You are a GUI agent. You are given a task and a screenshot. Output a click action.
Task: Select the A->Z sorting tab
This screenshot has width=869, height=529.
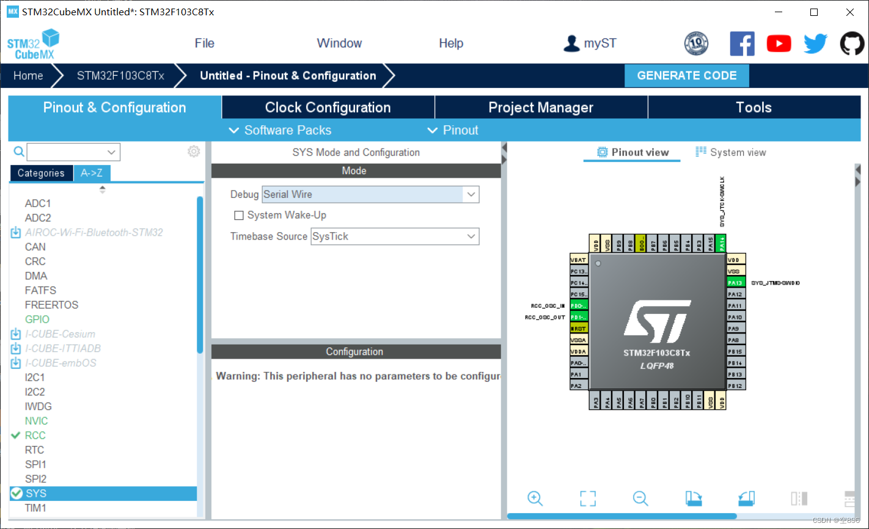[92, 173]
